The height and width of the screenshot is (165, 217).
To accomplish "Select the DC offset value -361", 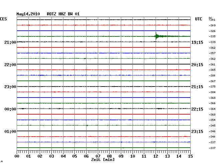I will click(212, 64).
